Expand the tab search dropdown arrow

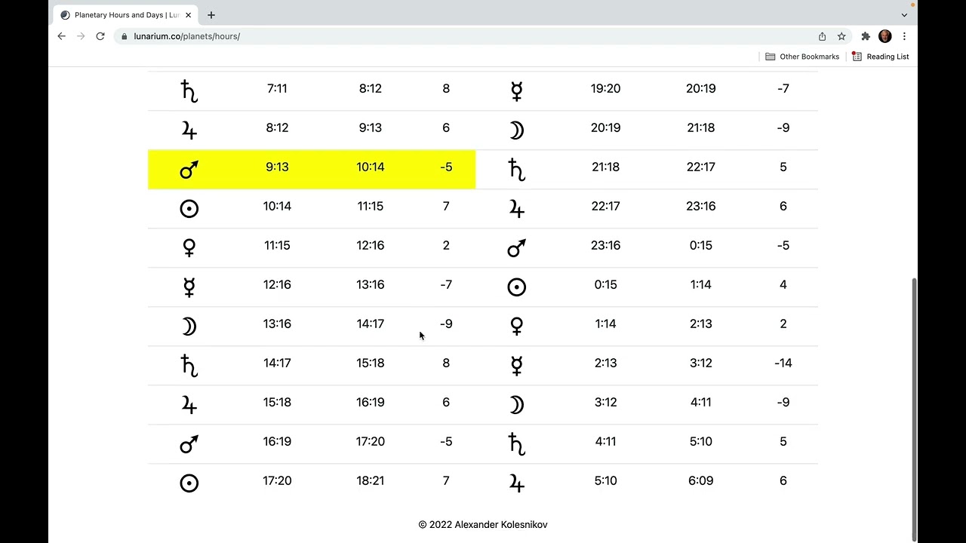tap(904, 15)
